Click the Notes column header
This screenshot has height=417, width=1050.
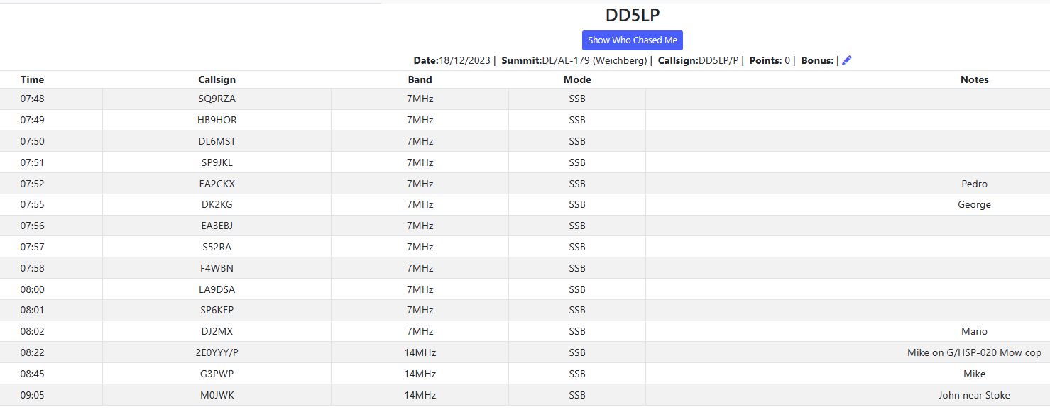[x=974, y=79]
